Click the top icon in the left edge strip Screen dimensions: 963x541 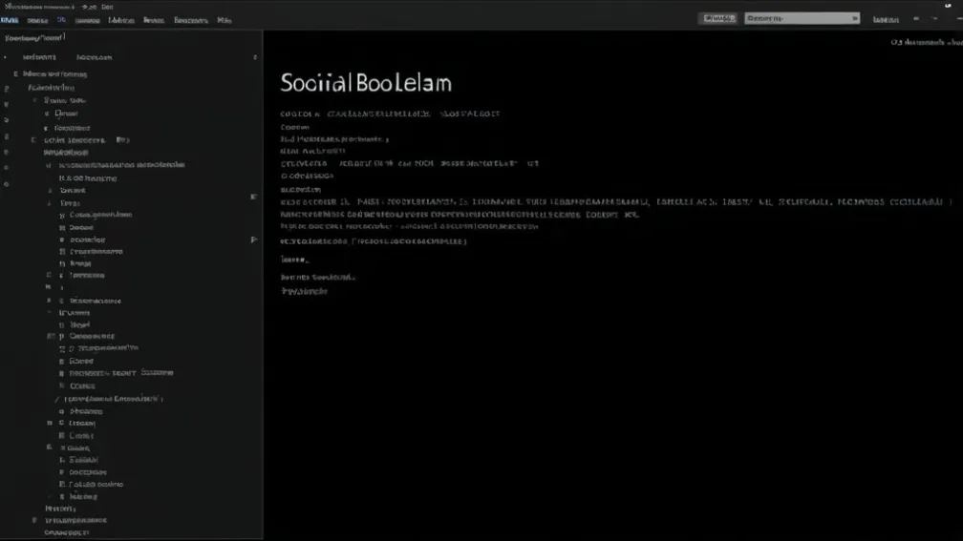7,87
